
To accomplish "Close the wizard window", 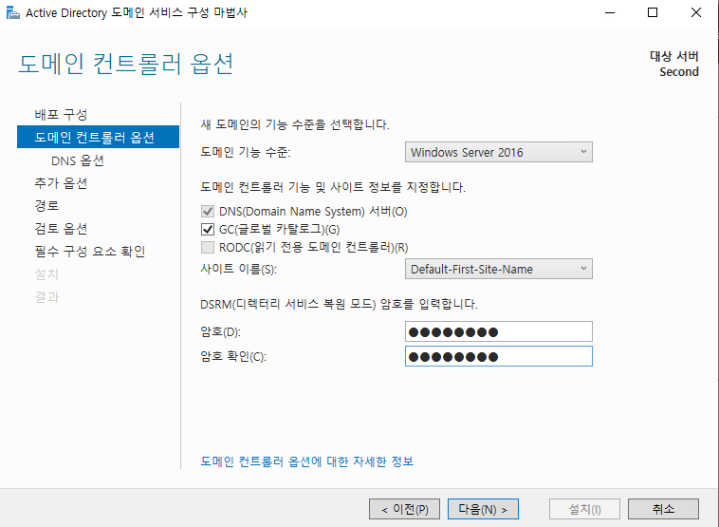I will click(x=695, y=13).
